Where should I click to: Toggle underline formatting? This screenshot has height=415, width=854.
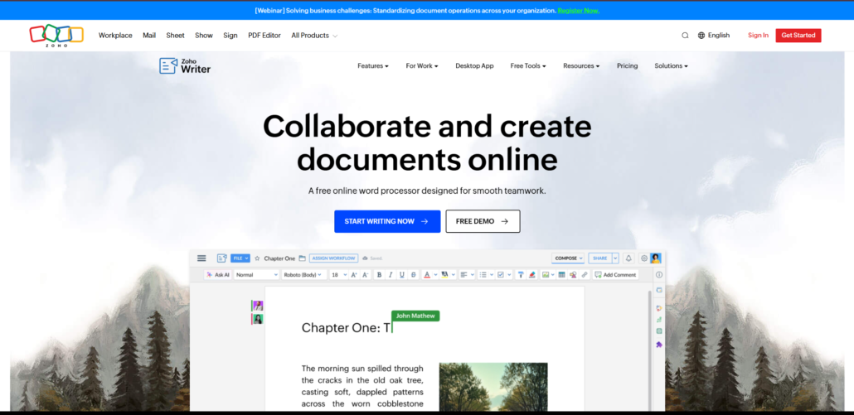click(402, 275)
